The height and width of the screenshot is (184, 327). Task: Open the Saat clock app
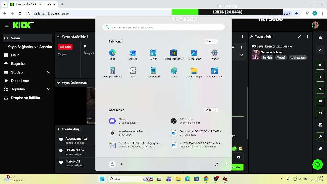point(133,73)
